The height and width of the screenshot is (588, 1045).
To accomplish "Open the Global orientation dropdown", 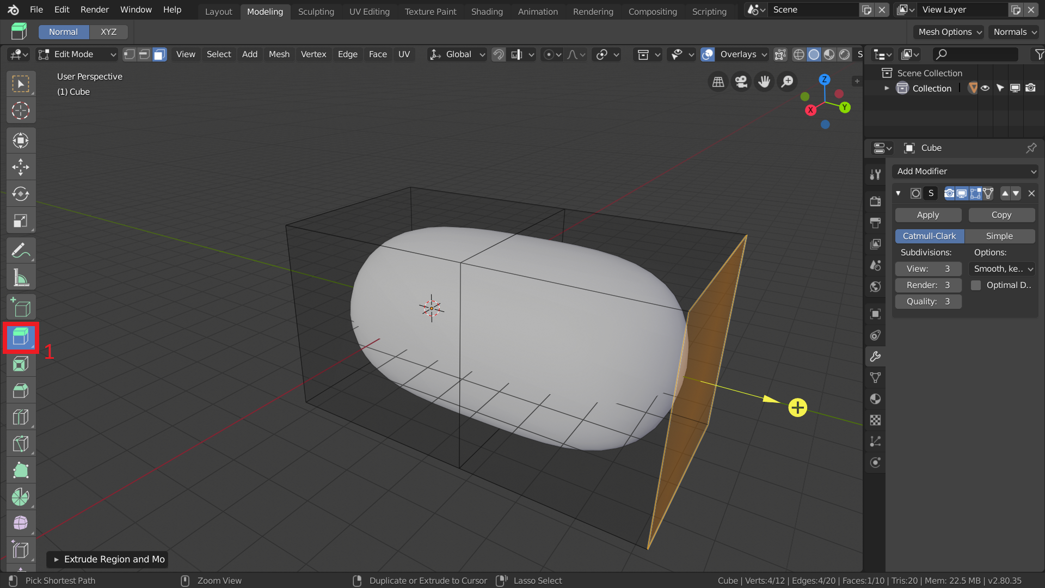I will (x=457, y=54).
